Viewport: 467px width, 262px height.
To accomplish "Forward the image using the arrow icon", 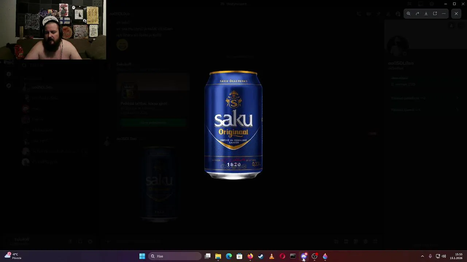I will [417, 13].
